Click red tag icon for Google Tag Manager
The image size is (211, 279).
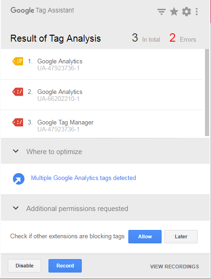tap(18, 122)
